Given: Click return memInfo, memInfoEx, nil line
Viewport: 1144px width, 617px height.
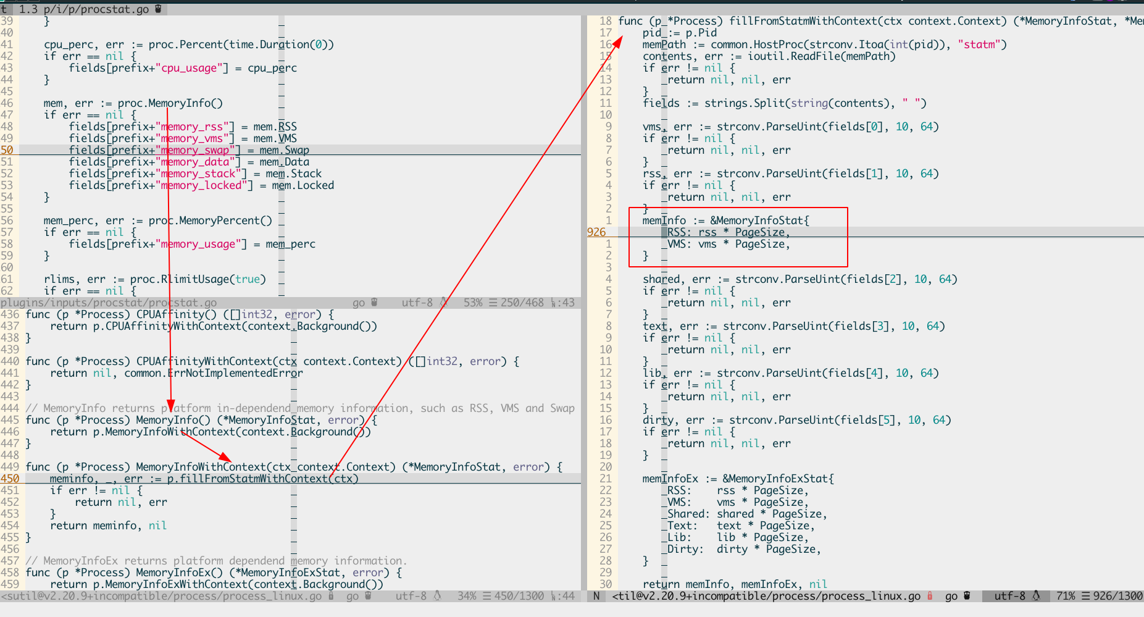Looking at the screenshot, I should tap(735, 584).
